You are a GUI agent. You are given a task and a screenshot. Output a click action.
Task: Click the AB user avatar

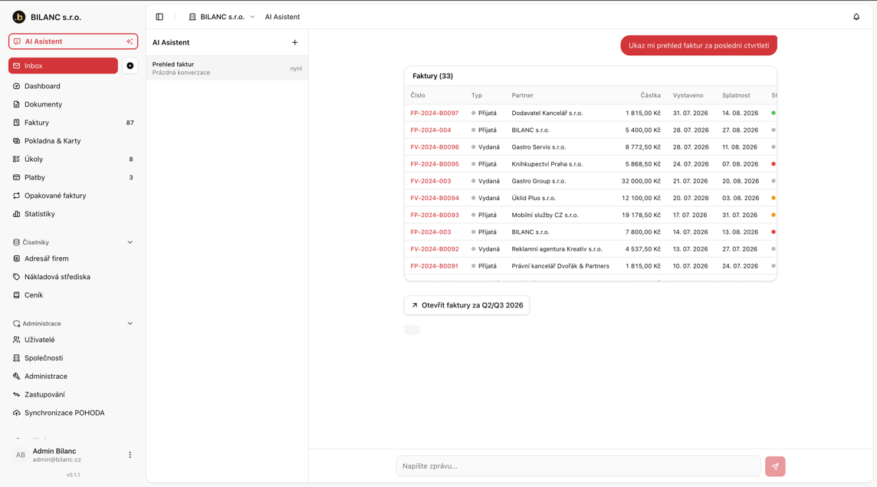(20, 455)
